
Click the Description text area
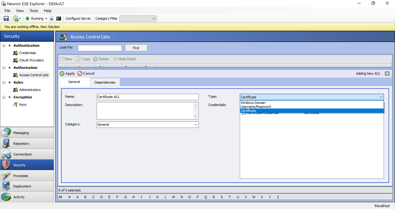pos(148,111)
